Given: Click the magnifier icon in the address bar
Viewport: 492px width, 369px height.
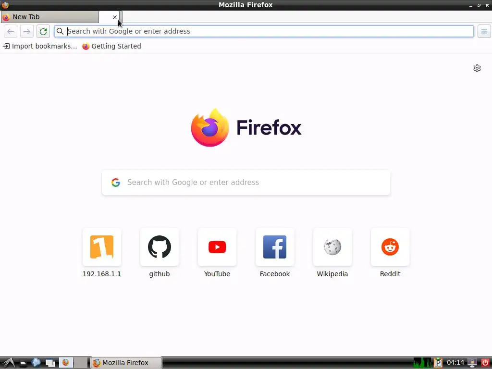Looking at the screenshot, I should click(60, 31).
